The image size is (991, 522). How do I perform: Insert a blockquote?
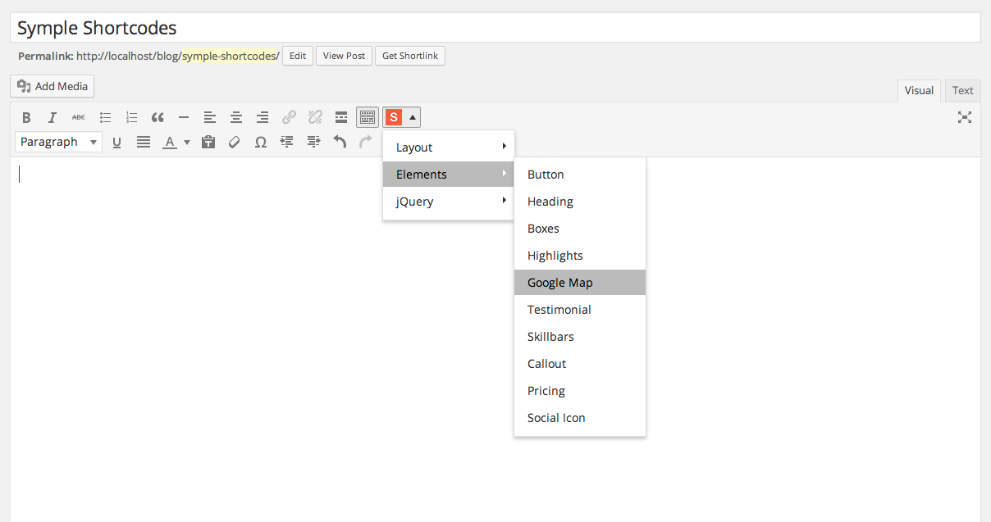(158, 117)
